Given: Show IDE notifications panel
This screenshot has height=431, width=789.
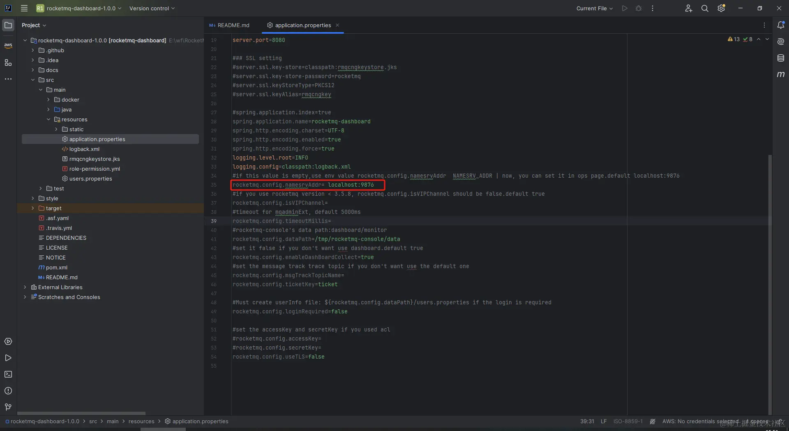Looking at the screenshot, I should click(781, 25).
